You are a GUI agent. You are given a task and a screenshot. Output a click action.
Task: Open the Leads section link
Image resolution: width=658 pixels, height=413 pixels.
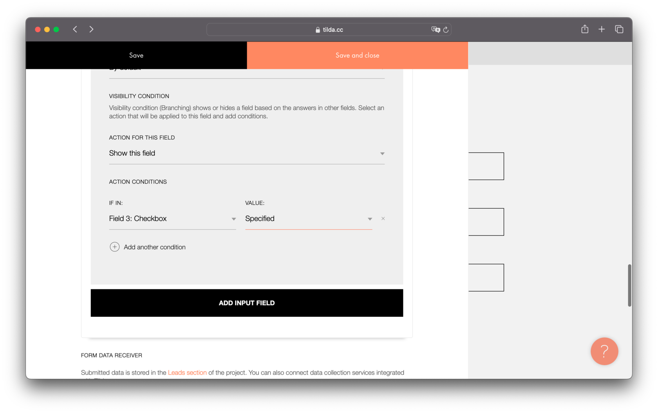point(187,372)
